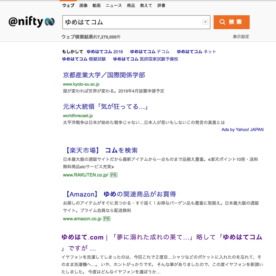Open 表示設定 display settings
The height and width of the screenshot is (276, 276).
point(241,37)
